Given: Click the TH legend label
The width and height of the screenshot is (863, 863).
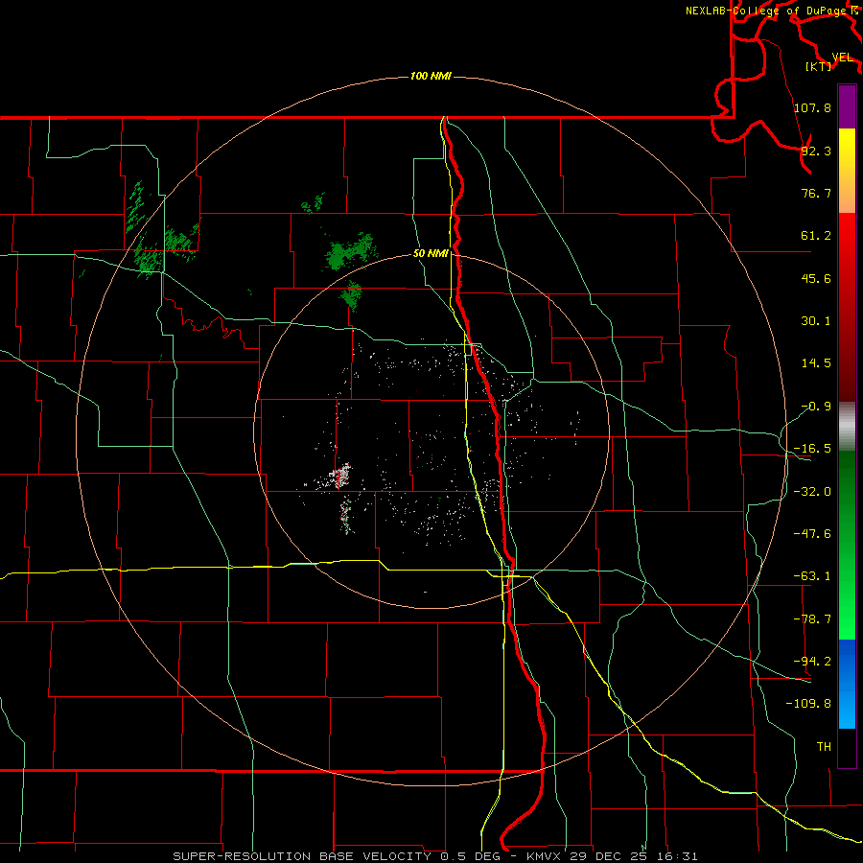Looking at the screenshot, I should (x=824, y=746).
